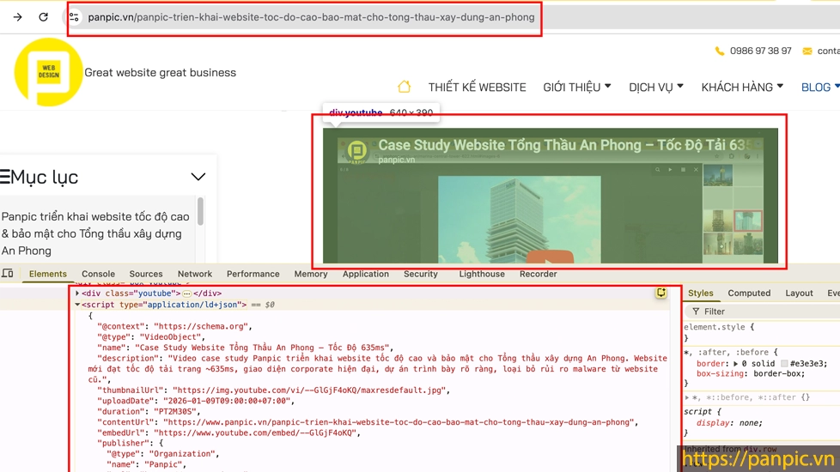Click Panpic channel avatar on video
The width and height of the screenshot is (840, 472).
pyautogui.click(x=356, y=151)
